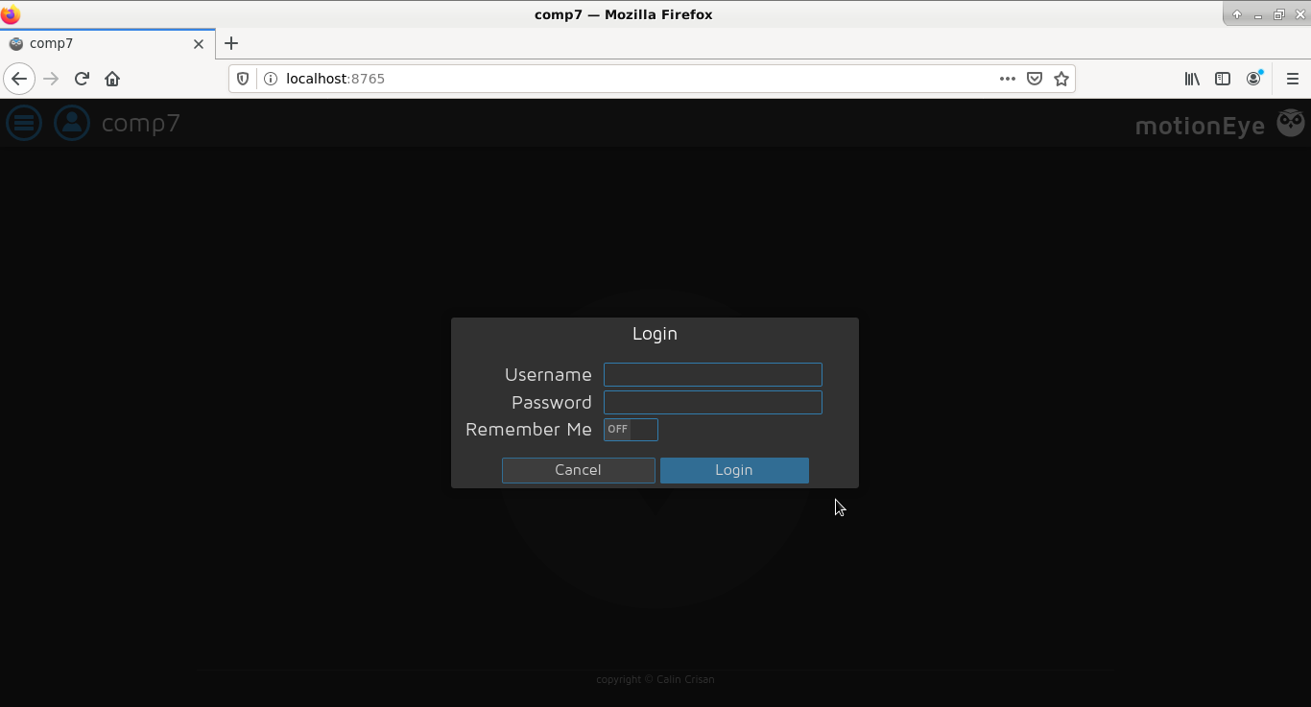Go back with the browser back arrow

coord(19,79)
